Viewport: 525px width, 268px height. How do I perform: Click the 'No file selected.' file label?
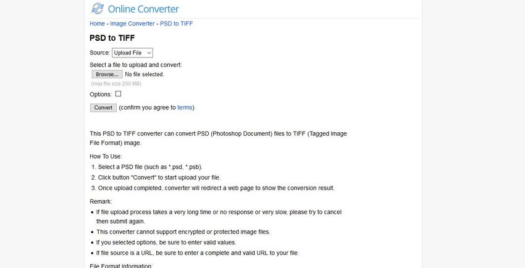pos(145,74)
